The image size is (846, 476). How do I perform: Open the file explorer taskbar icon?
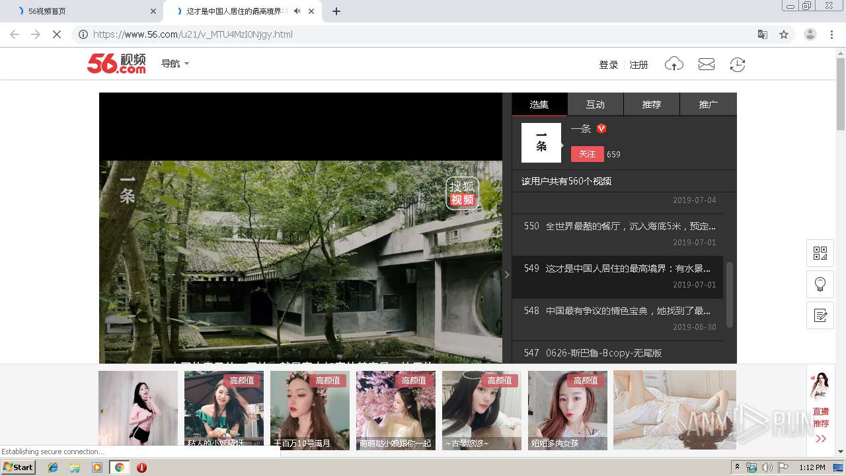75,467
